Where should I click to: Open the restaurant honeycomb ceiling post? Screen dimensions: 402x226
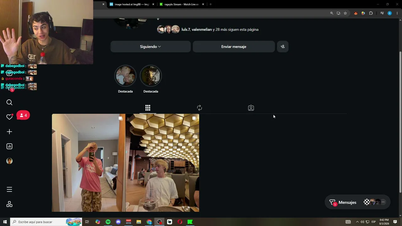click(x=162, y=163)
